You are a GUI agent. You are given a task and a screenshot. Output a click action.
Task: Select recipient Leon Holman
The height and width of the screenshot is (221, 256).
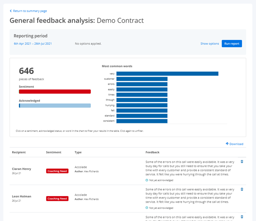tap(22, 196)
